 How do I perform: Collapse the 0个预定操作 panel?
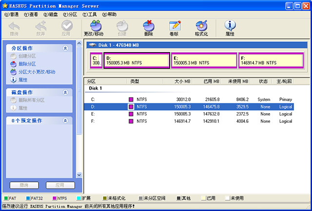pyautogui.click(x=65, y=121)
